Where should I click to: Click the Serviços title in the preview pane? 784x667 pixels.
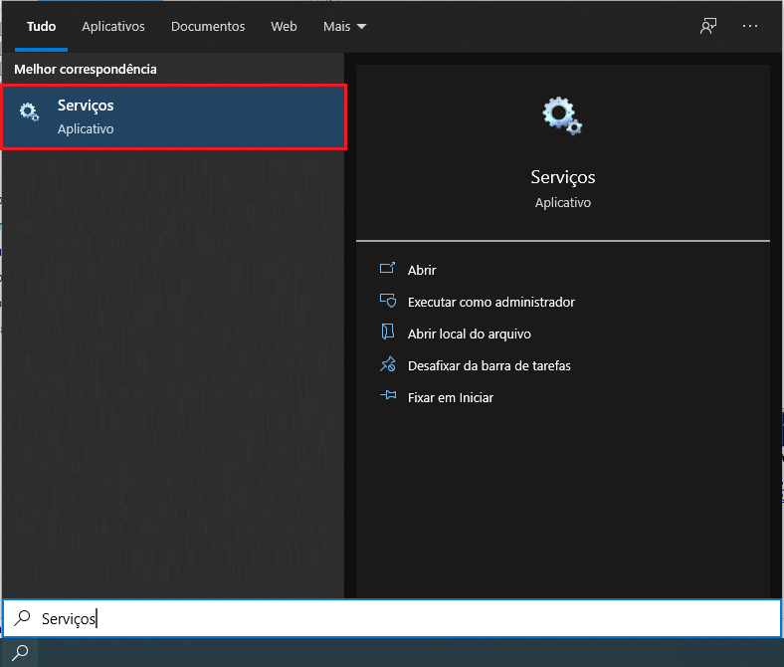(562, 177)
